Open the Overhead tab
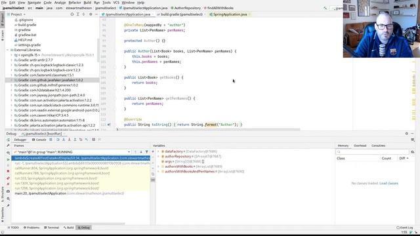This screenshot has height=236, width=420. 360,146
